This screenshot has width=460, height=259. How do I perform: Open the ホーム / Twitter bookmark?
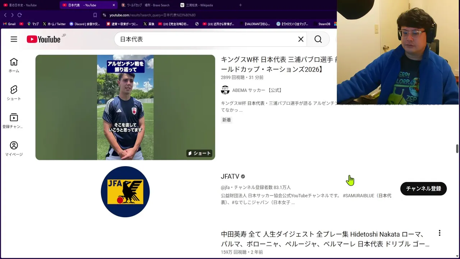(x=54, y=24)
